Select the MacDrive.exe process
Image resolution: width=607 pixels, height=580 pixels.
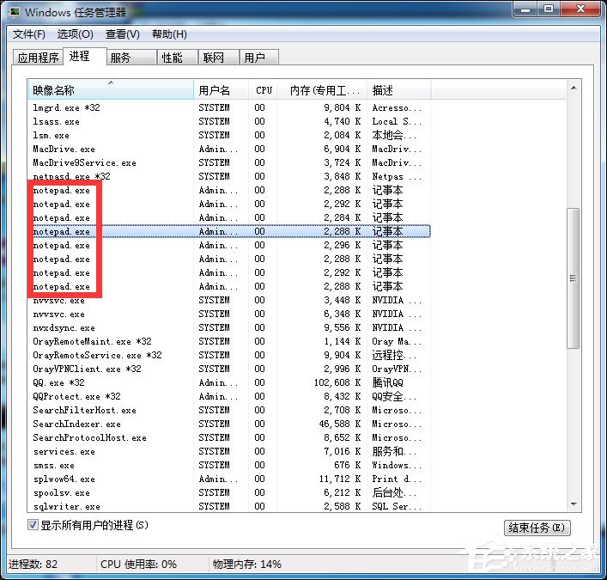click(x=229, y=150)
